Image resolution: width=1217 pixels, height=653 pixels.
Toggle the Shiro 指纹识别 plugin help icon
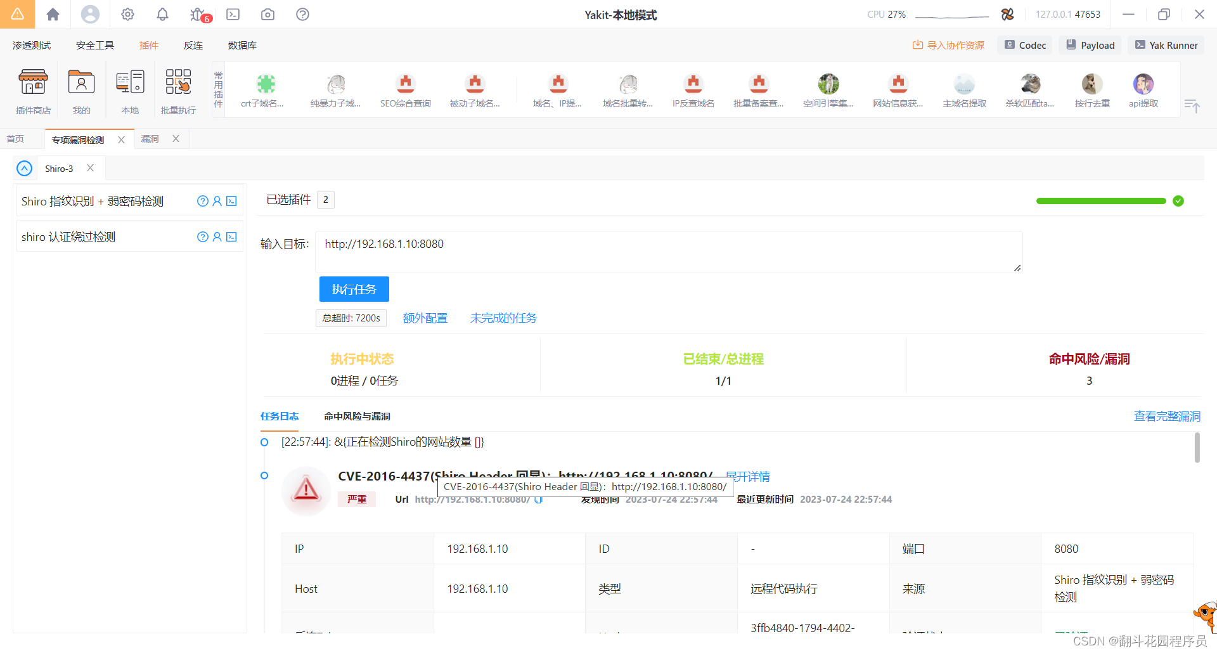coord(202,201)
